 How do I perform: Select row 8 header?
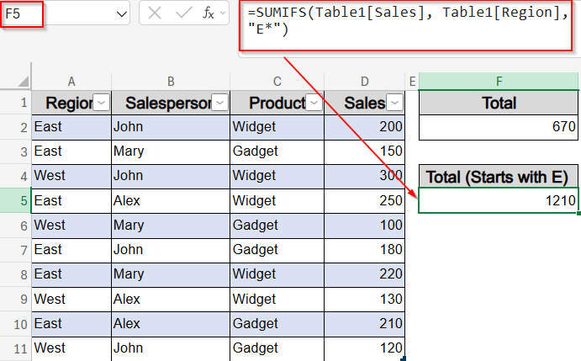point(16,274)
